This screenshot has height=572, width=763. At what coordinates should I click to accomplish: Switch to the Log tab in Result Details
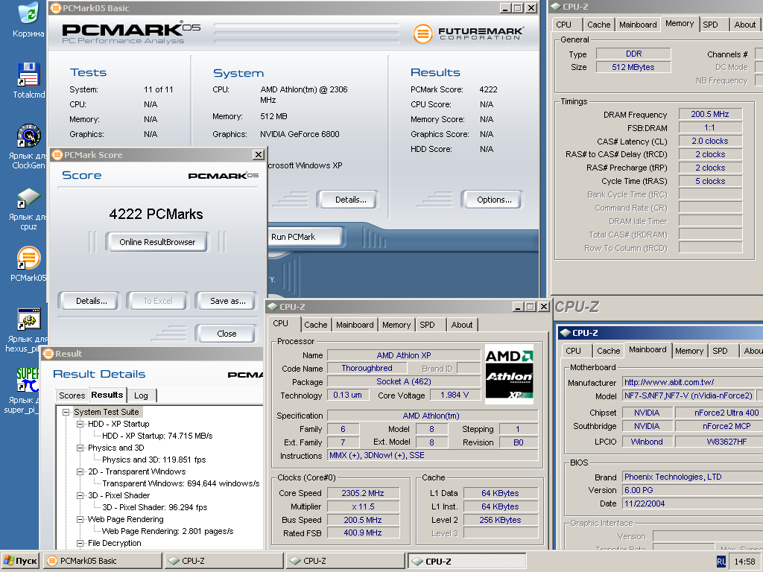tap(142, 395)
